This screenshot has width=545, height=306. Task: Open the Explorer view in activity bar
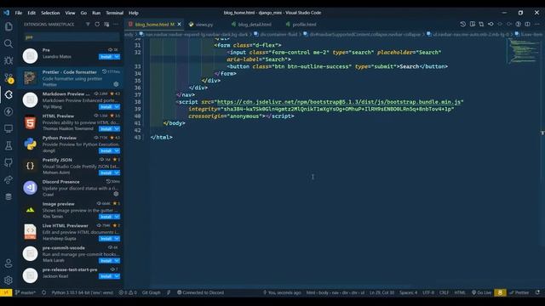(x=9, y=26)
